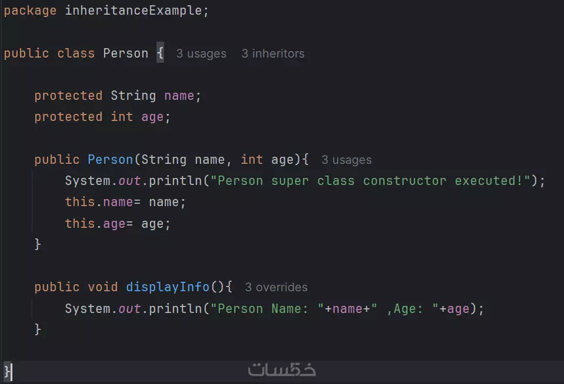Image resolution: width=564 pixels, height=384 pixels.
Task: Click the closing brace of the constructor
Action: (x=38, y=244)
